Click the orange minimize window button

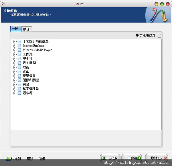coord(156,4)
